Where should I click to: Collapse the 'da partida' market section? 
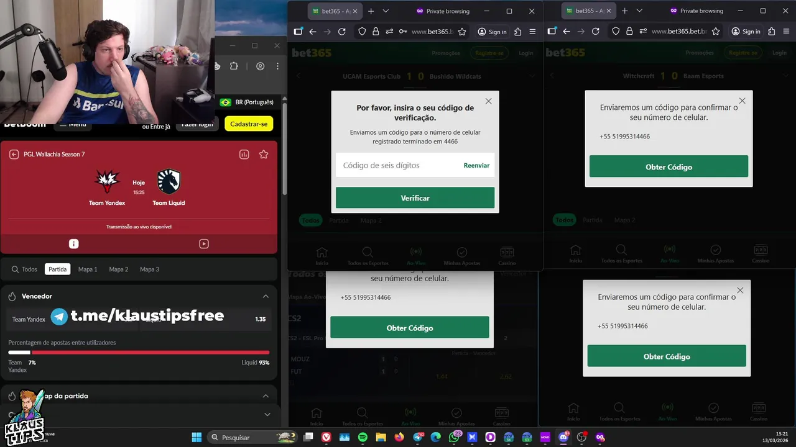(x=266, y=395)
